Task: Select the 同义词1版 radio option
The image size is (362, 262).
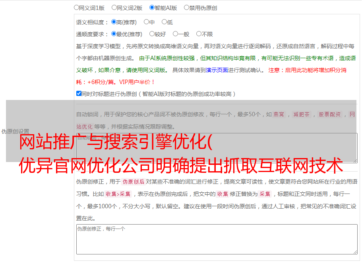Action: tap(76, 8)
